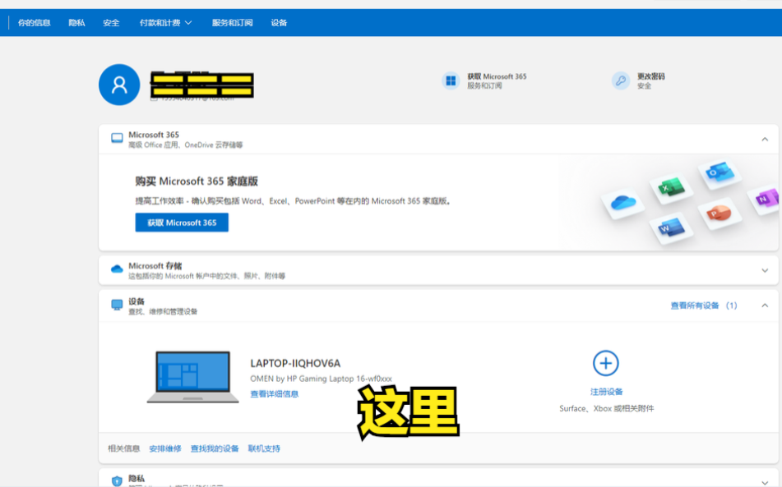Click the Microsoft storage cloud icon
The width and height of the screenshot is (782, 487).
(117, 269)
